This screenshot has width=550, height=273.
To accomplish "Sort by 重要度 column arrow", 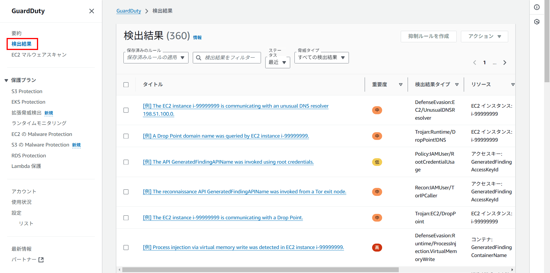I will [x=401, y=85].
